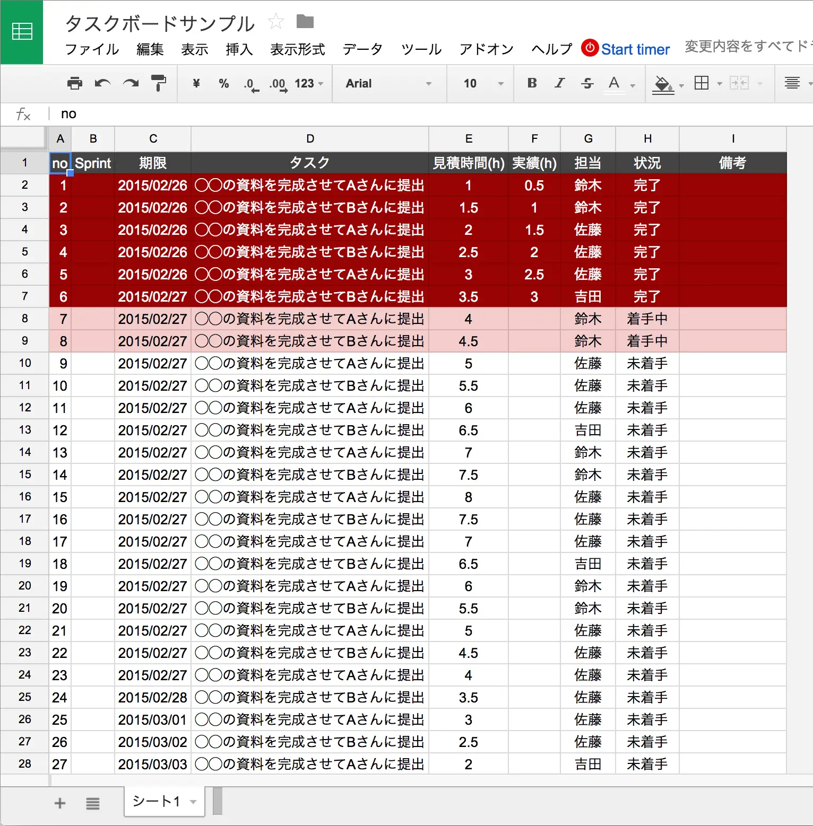The width and height of the screenshot is (813, 826).
Task: Apply currency format with ¥ icon
Action: coord(196,83)
